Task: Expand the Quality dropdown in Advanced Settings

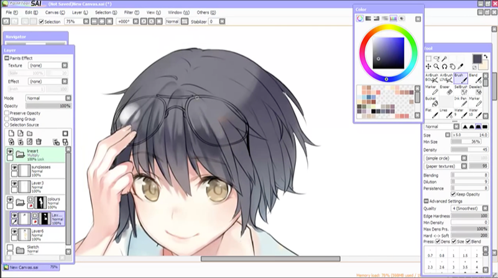Action: coord(469,208)
